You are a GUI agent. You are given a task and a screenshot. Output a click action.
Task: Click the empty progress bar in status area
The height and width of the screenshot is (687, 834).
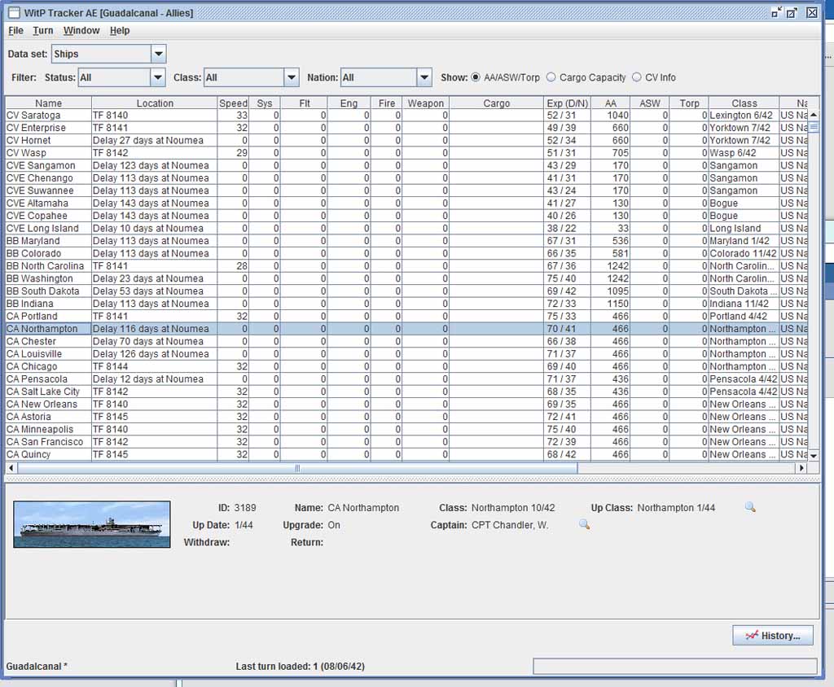pyautogui.click(x=675, y=667)
